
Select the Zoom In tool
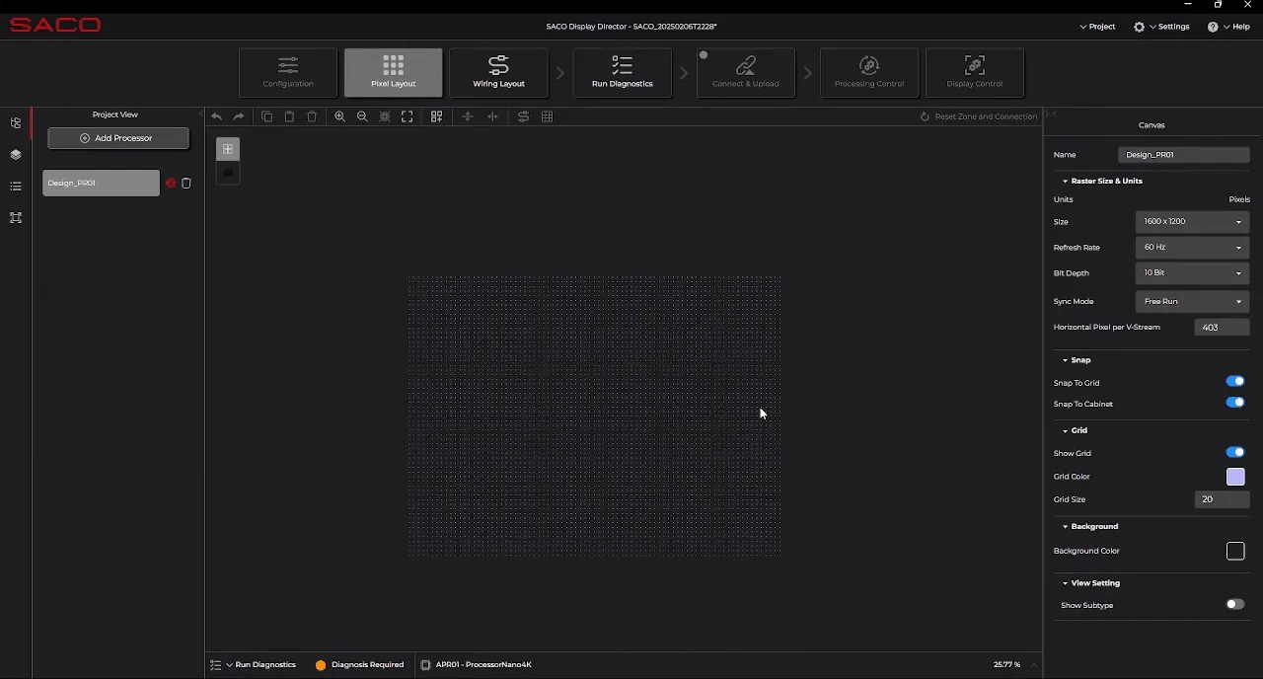(340, 116)
